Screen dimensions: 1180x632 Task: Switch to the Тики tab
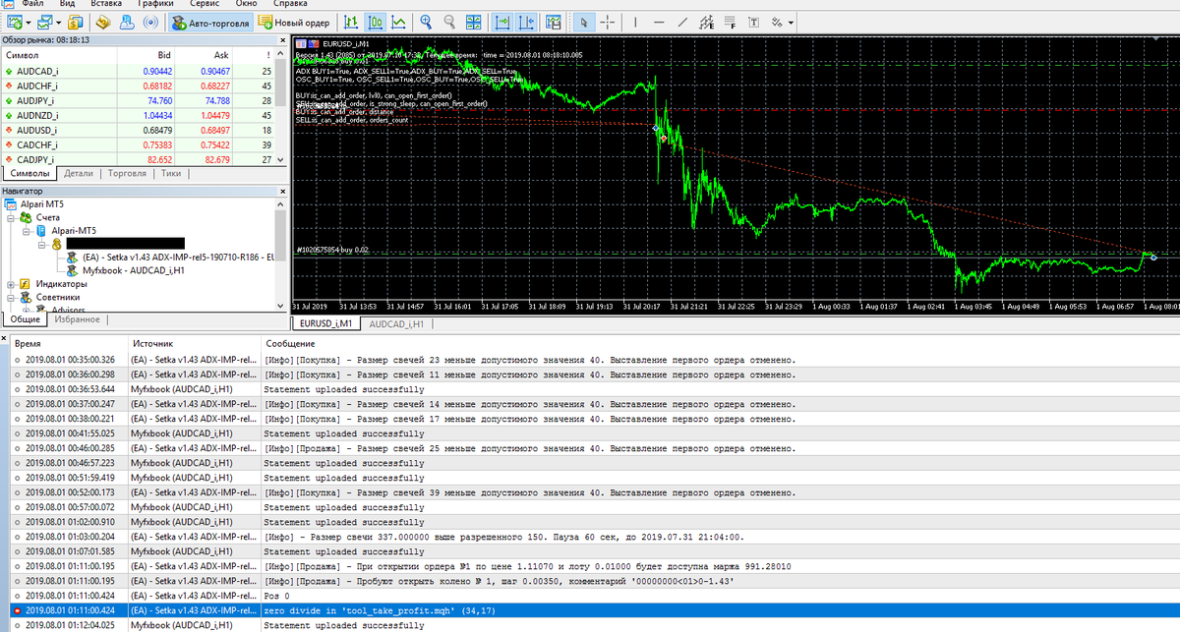point(171,173)
